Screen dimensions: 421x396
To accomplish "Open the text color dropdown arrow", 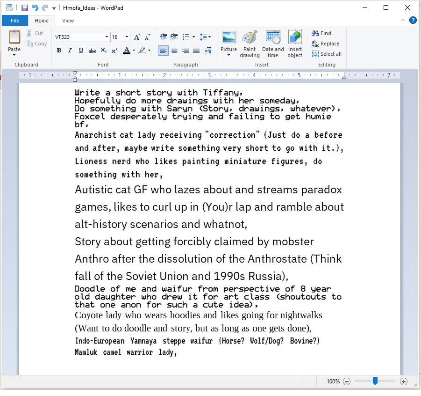I will [134, 50].
